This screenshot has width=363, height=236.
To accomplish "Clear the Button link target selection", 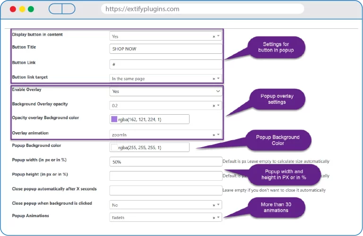I will coord(214,79).
